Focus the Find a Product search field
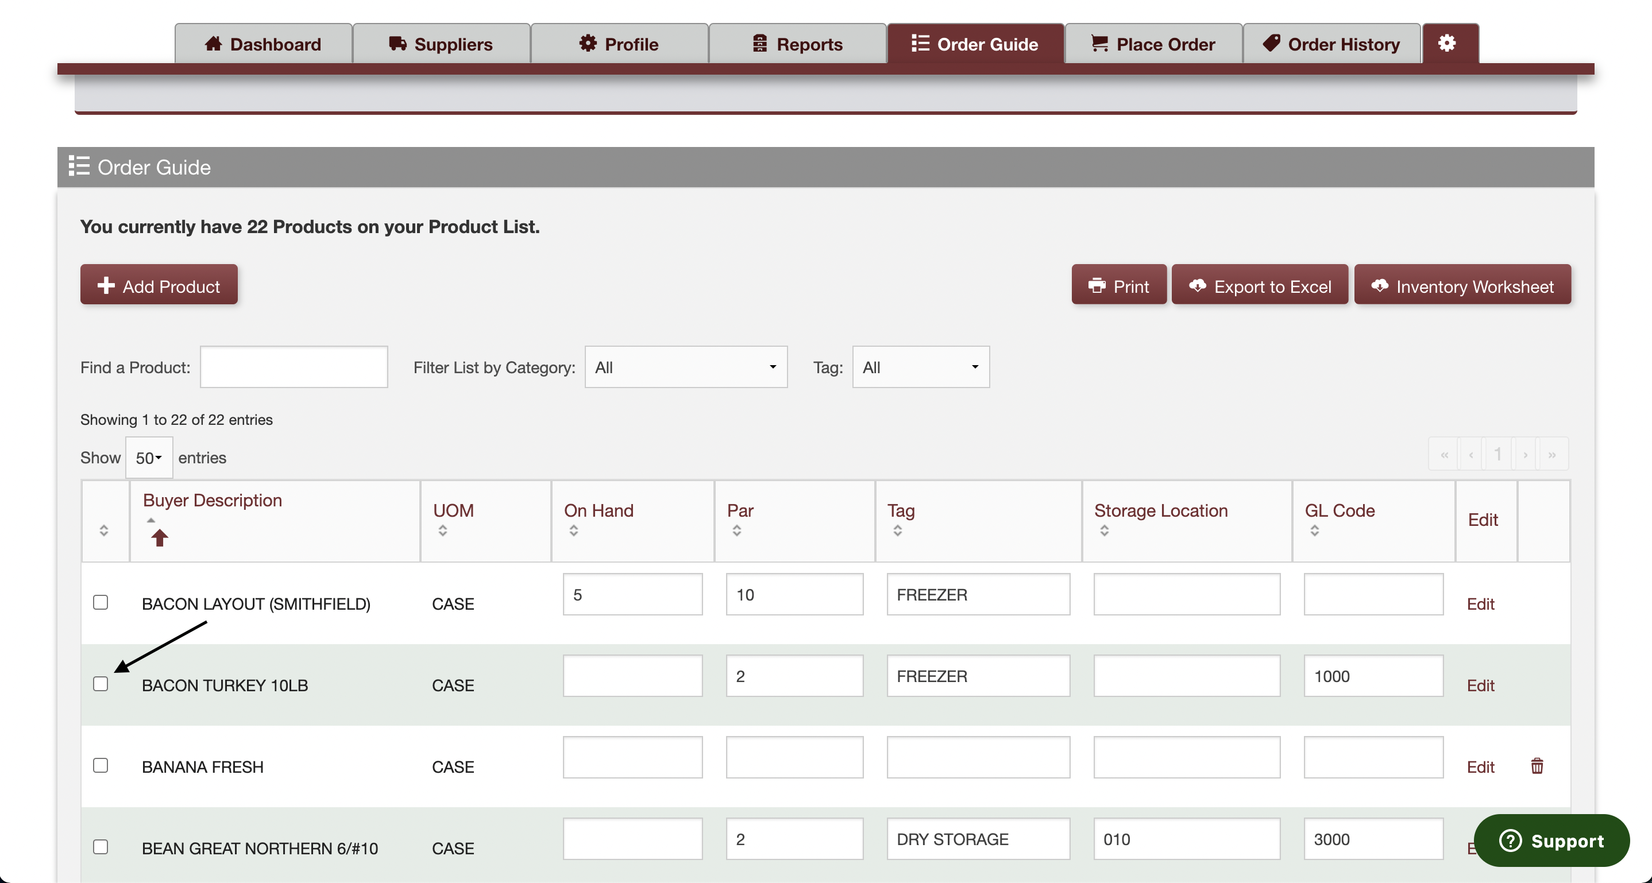This screenshot has width=1652, height=883. point(294,367)
